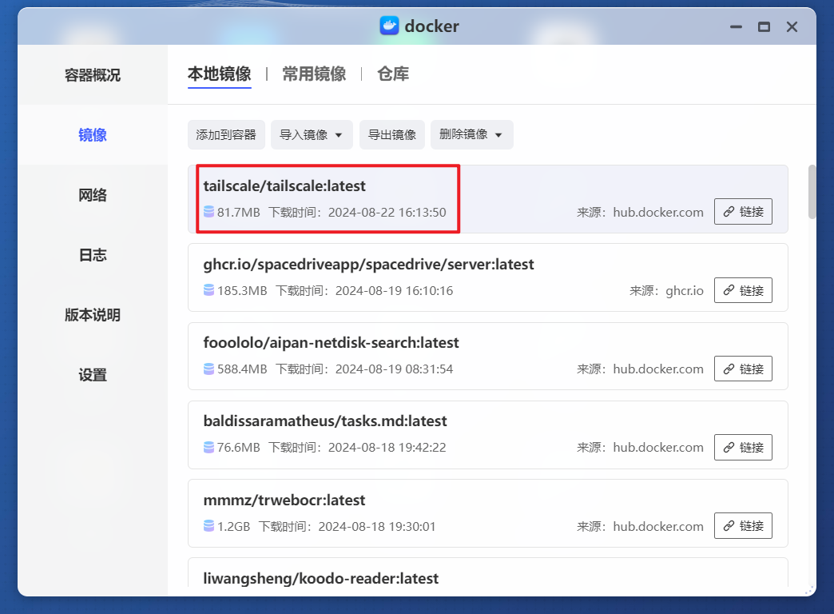Switch to the 本地镜像 tab
The height and width of the screenshot is (614, 834).
point(219,74)
